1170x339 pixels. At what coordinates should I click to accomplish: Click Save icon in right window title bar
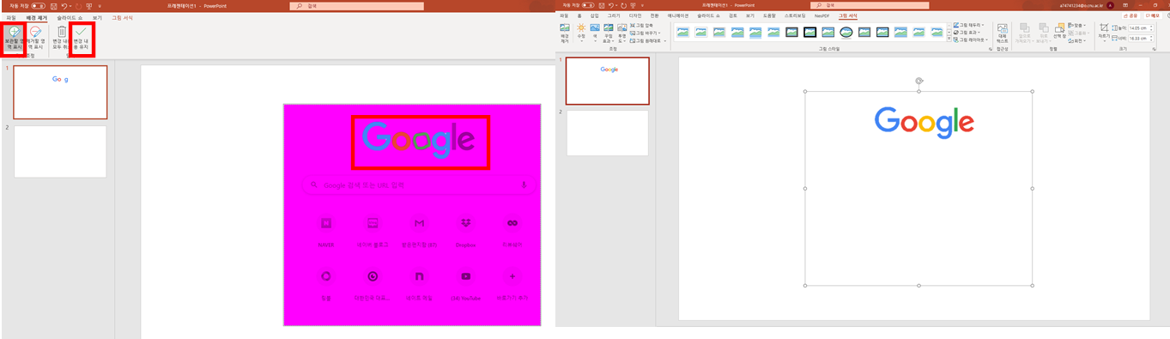point(602,5)
